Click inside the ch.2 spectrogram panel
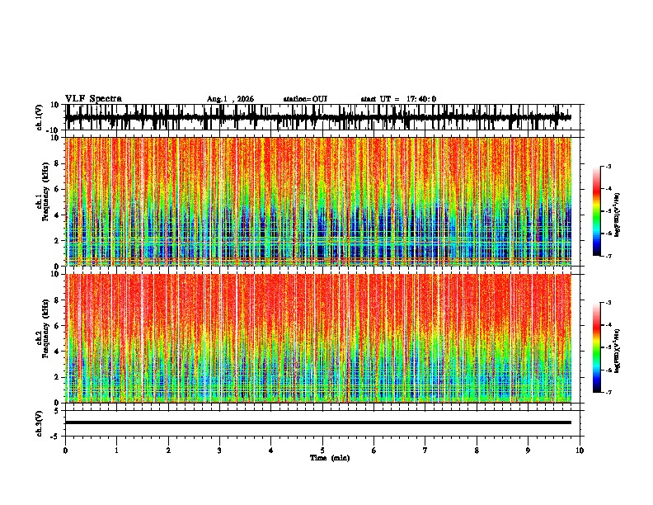Viewport: 653px width, 505px height. tap(318, 338)
